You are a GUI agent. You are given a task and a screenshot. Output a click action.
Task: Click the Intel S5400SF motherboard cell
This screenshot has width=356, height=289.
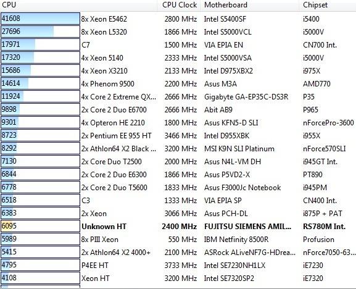[225, 19]
